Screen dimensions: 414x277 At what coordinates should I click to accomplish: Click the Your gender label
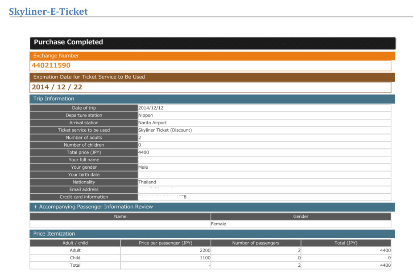click(84, 167)
